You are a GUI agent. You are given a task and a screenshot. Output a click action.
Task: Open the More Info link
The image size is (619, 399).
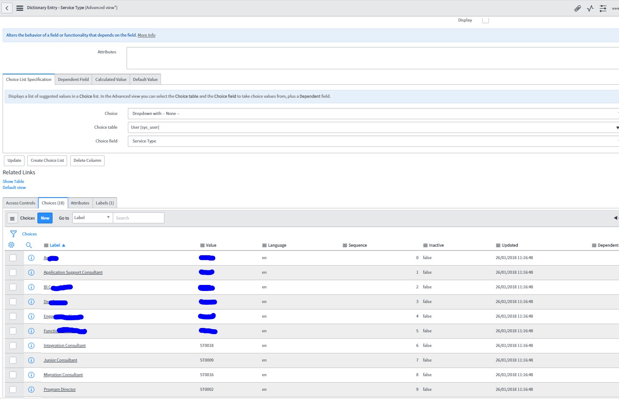(146, 35)
